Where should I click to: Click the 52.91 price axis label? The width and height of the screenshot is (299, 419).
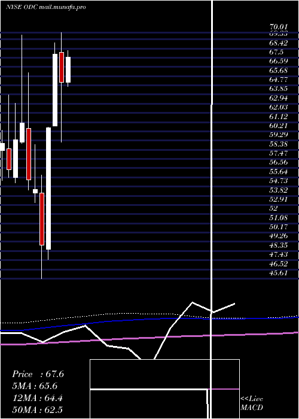[279, 199]
